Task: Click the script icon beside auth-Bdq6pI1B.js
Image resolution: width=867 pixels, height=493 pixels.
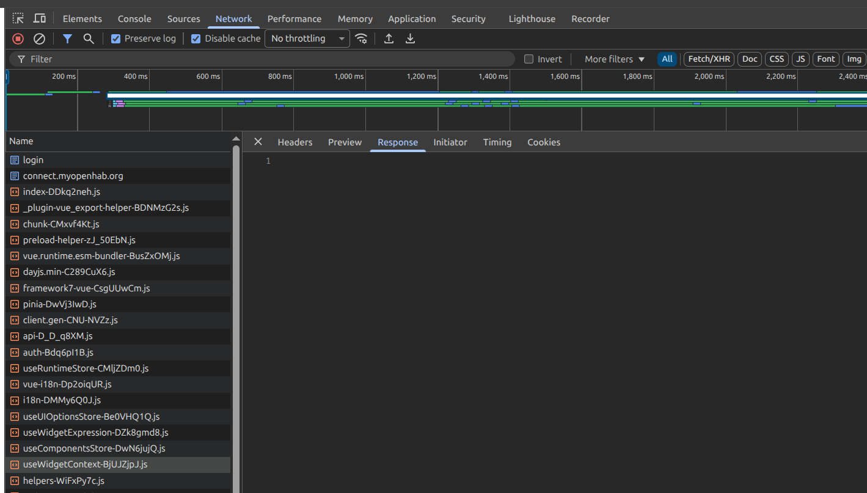Action: click(15, 352)
